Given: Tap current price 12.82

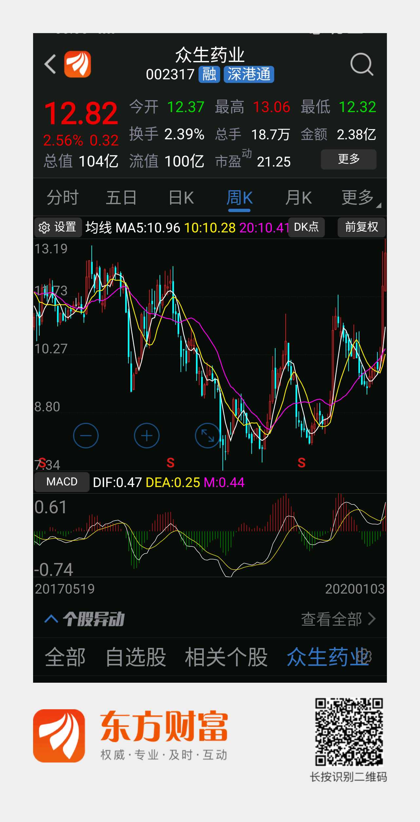Looking at the screenshot, I should click(81, 114).
